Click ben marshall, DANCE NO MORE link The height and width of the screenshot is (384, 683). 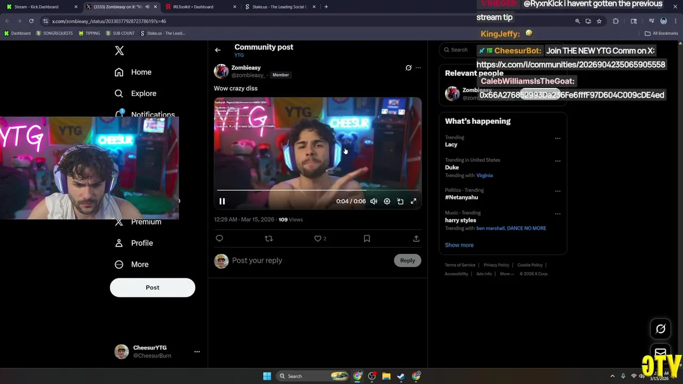point(511,228)
